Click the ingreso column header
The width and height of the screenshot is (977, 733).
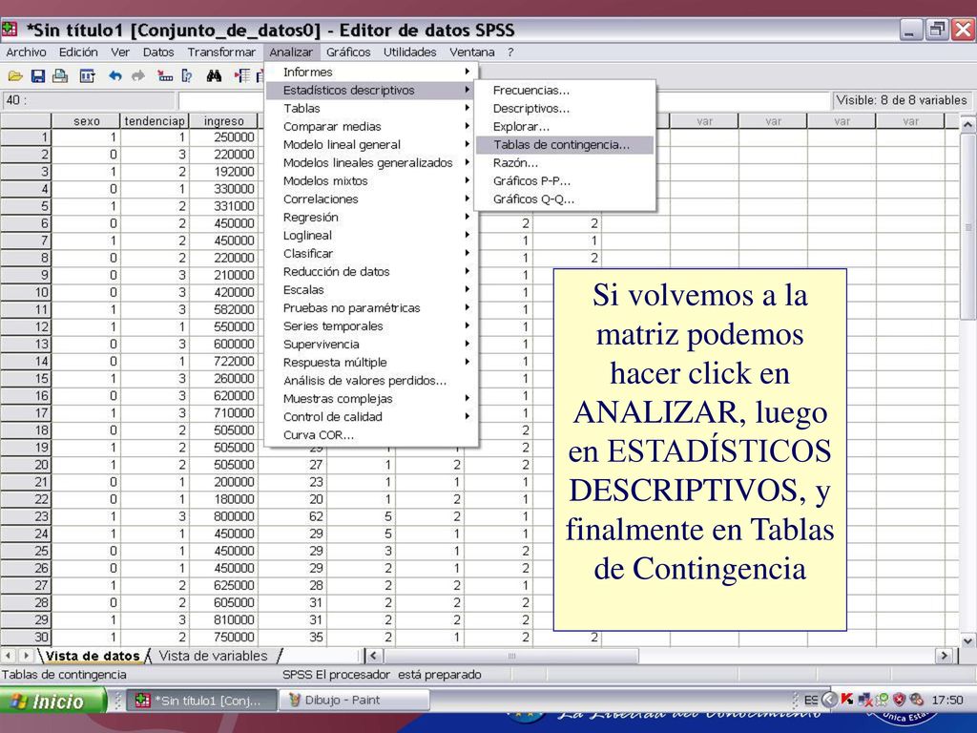click(223, 121)
